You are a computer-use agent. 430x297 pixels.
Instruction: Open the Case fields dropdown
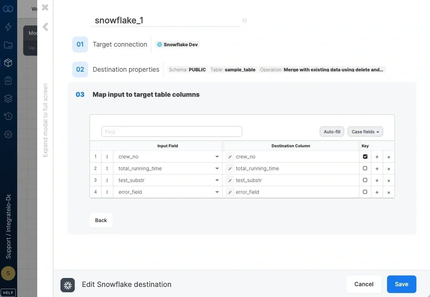(365, 132)
